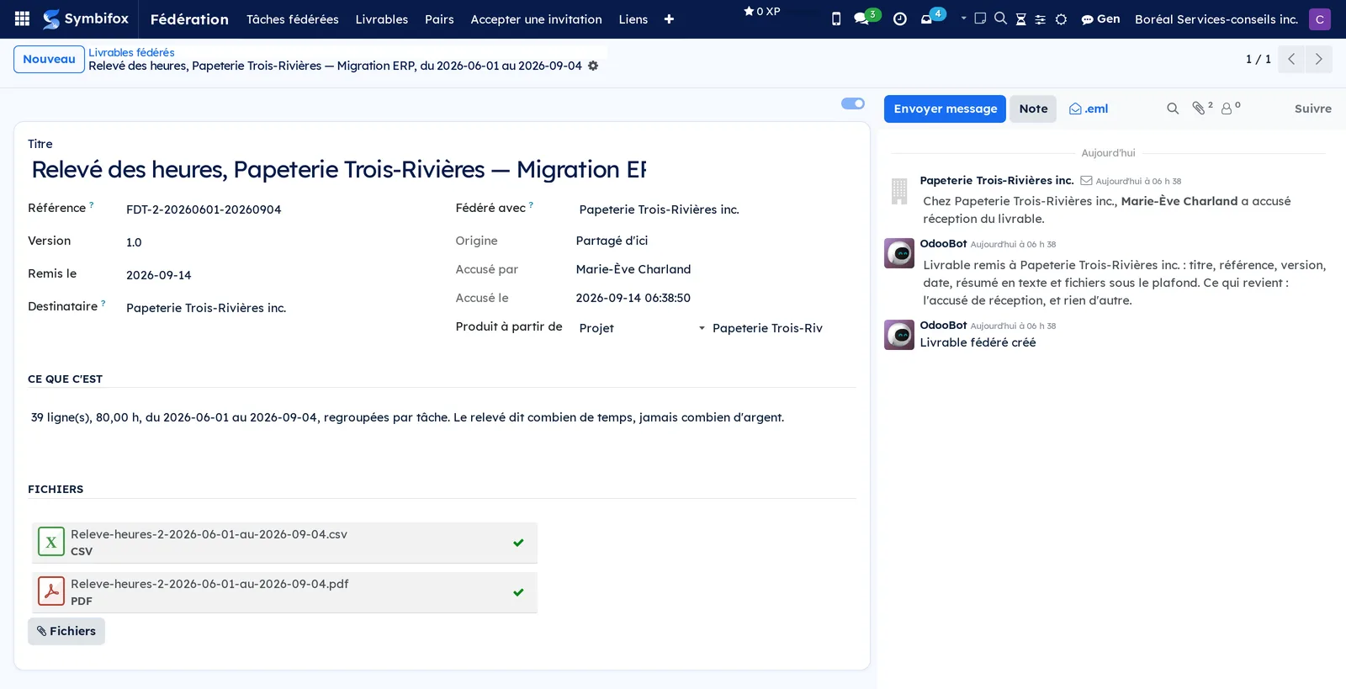Click the plus icon in menu bar
1346x689 pixels.
click(669, 19)
